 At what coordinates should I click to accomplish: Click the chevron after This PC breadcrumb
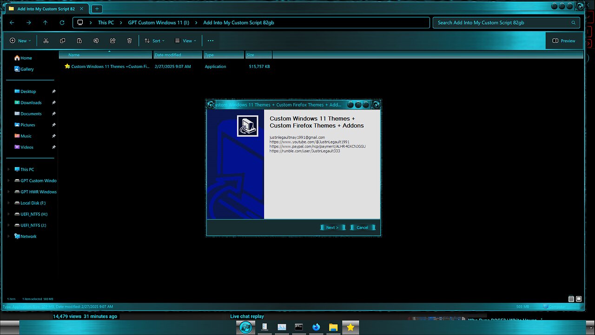pos(121,22)
